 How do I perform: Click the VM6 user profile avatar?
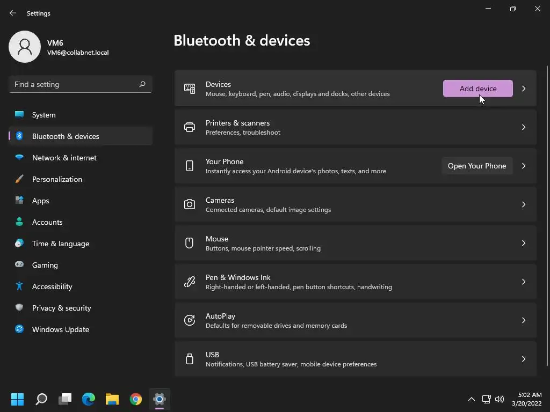[x=25, y=47]
